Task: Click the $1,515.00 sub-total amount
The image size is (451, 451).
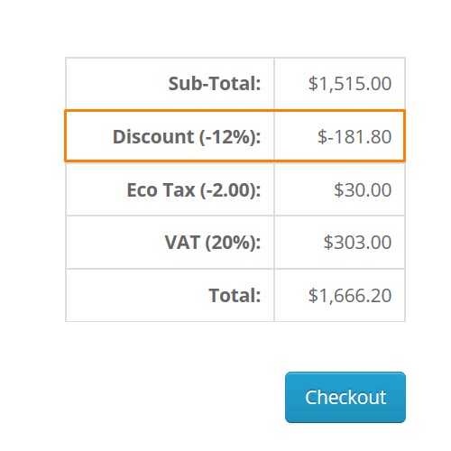Action: click(x=350, y=83)
